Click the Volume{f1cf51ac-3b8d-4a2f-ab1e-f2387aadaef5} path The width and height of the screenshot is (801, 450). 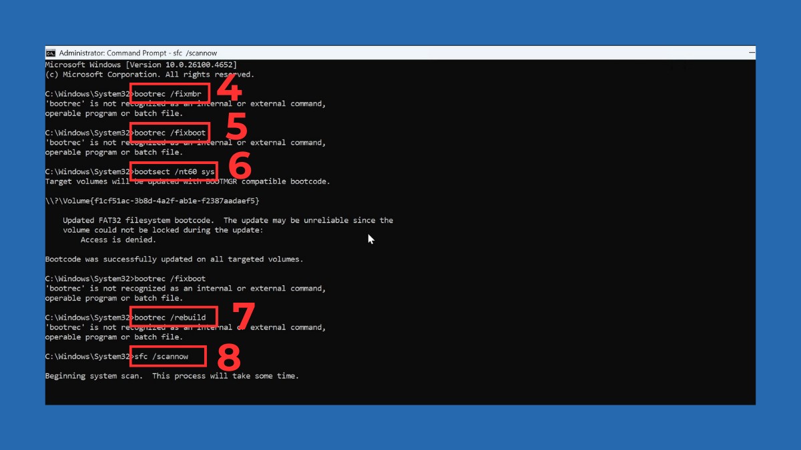click(x=152, y=201)
